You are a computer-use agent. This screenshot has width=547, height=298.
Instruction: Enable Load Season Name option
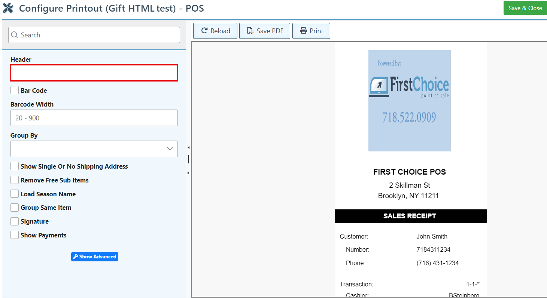pos(15,194)
